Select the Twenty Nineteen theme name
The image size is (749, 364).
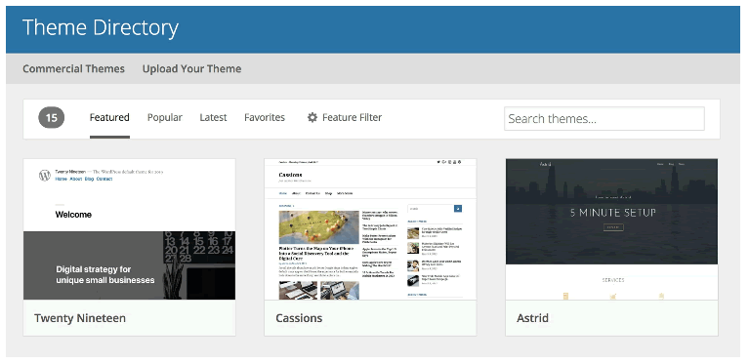click(80, 318)
